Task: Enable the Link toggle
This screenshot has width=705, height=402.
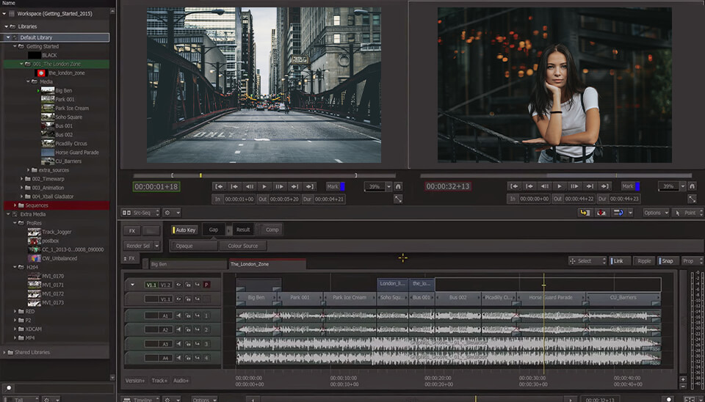Action: (618, 260)
